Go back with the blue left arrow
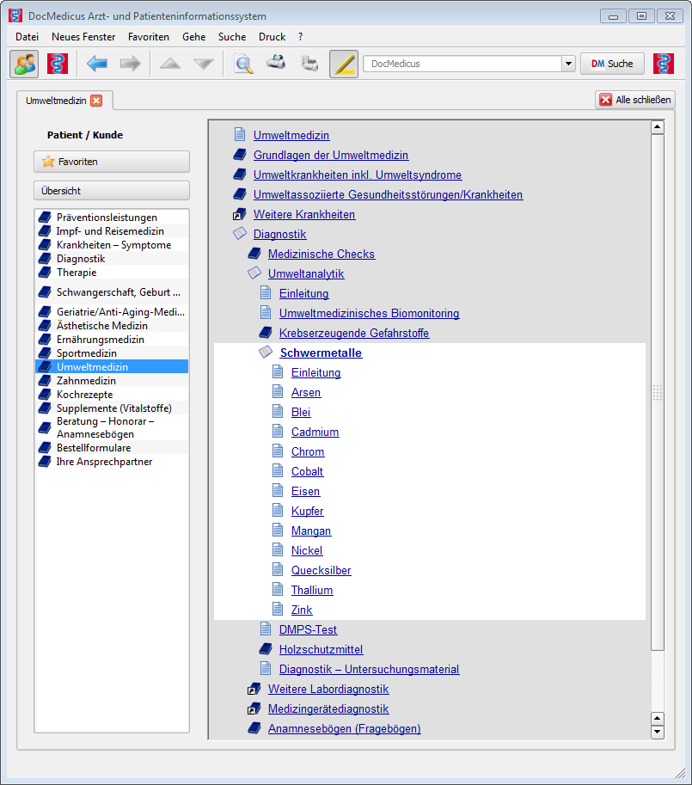 [97, 64]
